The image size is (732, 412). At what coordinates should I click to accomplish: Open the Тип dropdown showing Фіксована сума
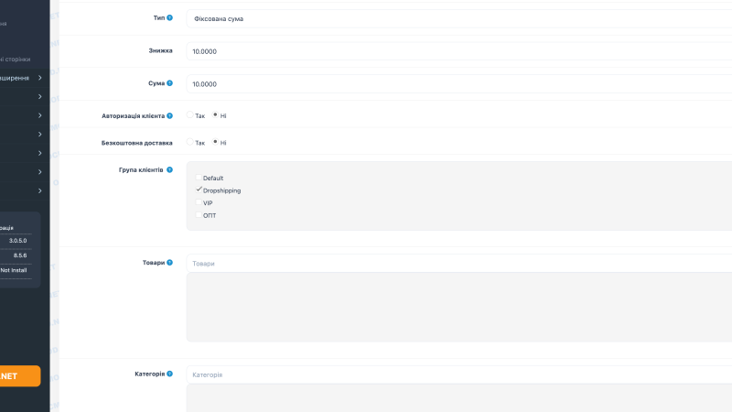click(459, 18)
